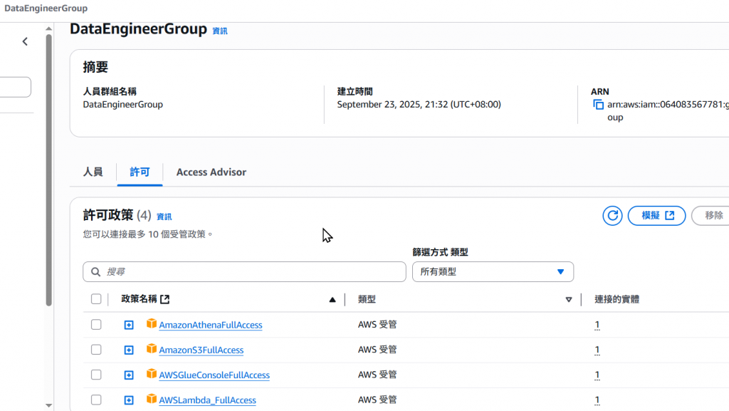729x411 pixels.
Task: Sort the 類型 column with its arrow
Action: (569, 299)
